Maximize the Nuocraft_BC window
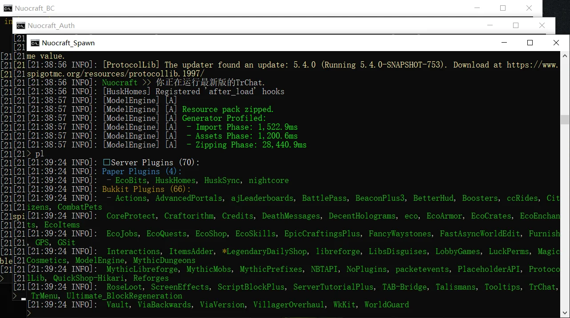 tap(503, 8)
